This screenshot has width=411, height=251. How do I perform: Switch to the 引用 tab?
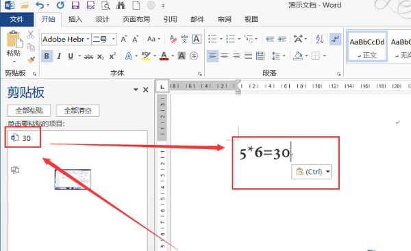(x=171, y=19)
